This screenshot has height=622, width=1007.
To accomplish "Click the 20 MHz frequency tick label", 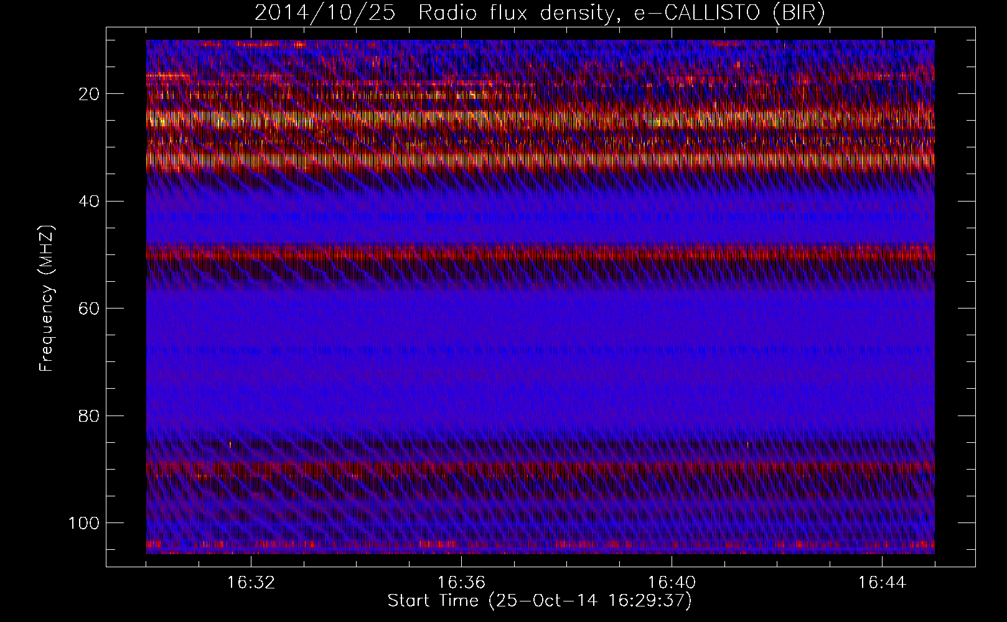I will point(90,94).
